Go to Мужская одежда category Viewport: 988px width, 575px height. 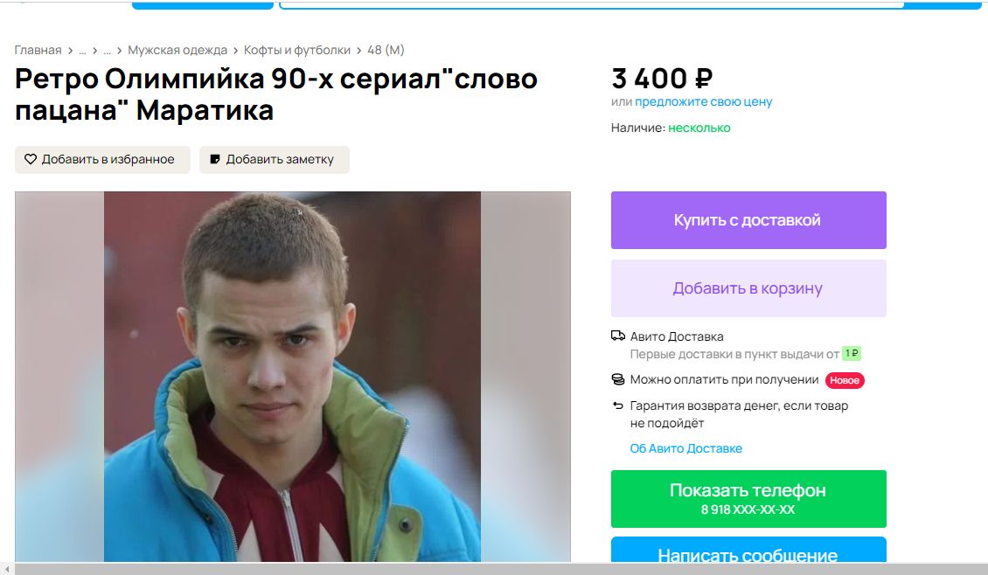tap(177, 50)
